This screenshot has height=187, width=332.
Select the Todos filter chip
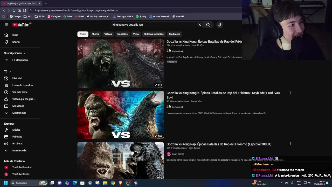(83, 34)
